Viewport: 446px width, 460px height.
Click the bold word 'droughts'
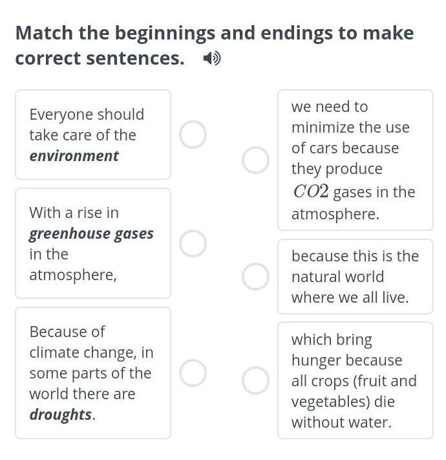click(61, 415)
